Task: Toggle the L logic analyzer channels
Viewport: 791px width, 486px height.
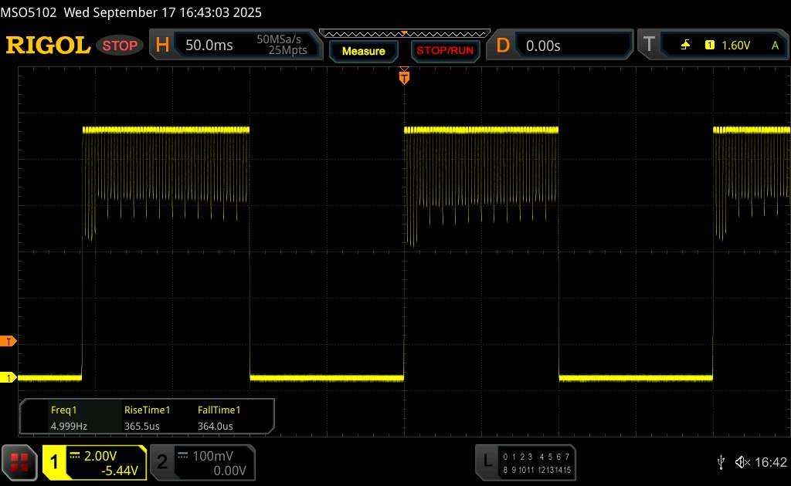Action: (x=527, y=461)
